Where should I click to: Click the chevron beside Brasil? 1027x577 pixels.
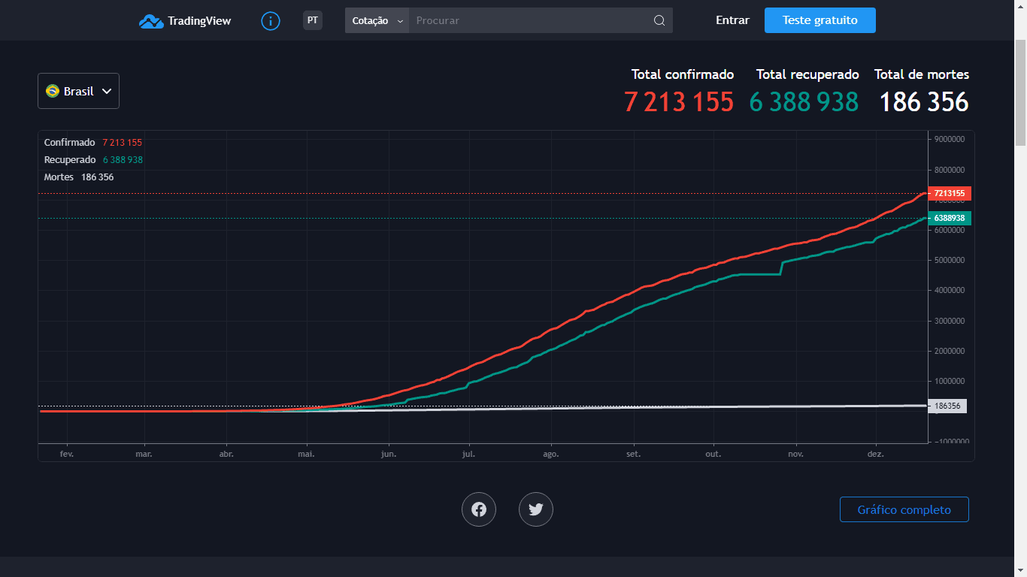[x=107, y=91]
